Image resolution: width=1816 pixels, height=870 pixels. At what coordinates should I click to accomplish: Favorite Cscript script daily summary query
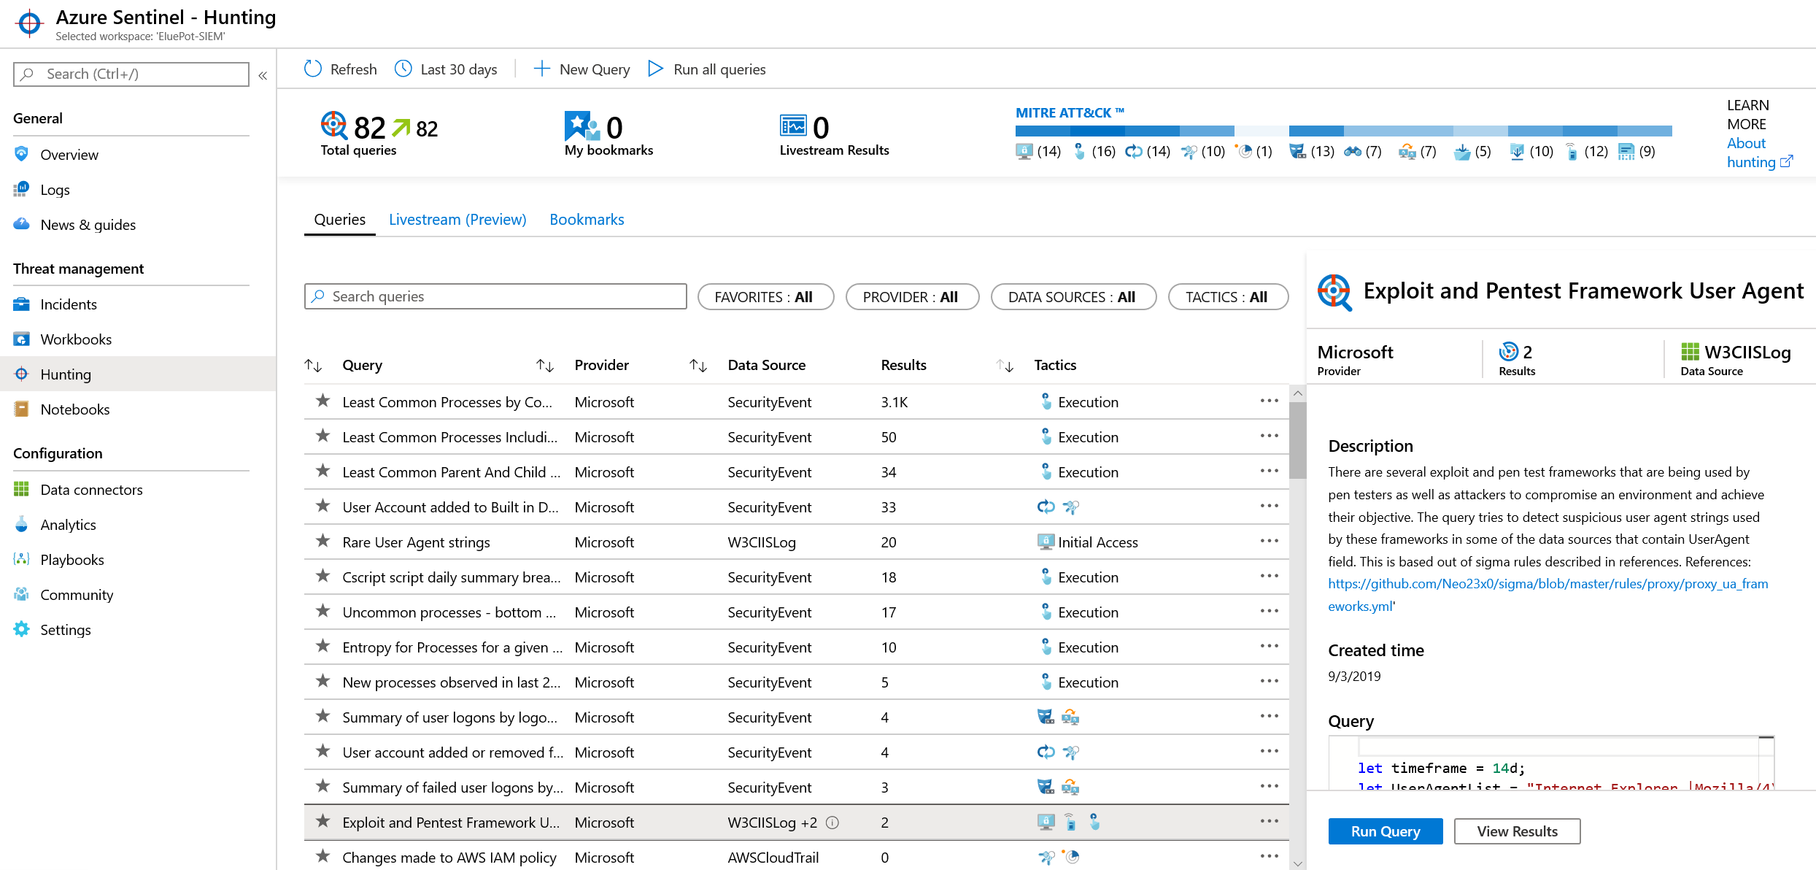point(322,576)
